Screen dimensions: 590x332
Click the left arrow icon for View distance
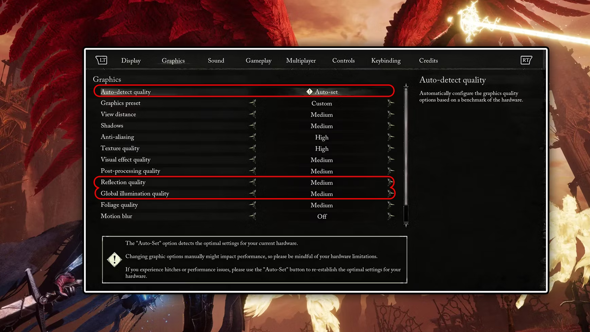click(252, 114)
